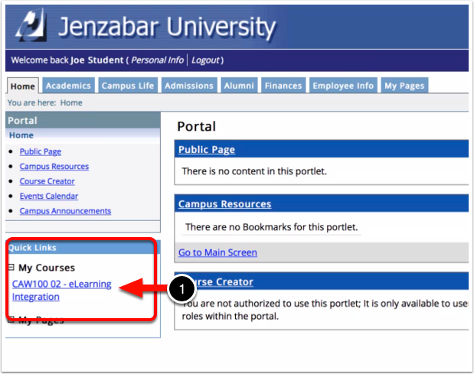Open the Personal Info link
Image resolution: width=474 pixels, height=374 pixels.
coord(157,60)
